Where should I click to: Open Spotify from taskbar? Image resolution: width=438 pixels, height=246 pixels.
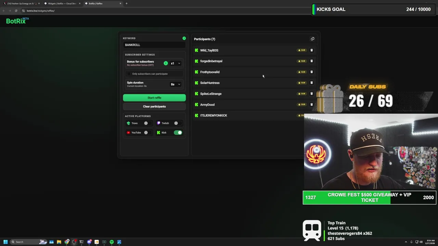(112, 242)
